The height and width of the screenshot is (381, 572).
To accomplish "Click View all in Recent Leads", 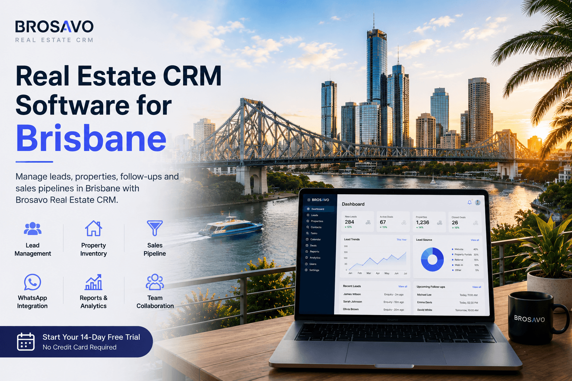I will coord(403,286).
